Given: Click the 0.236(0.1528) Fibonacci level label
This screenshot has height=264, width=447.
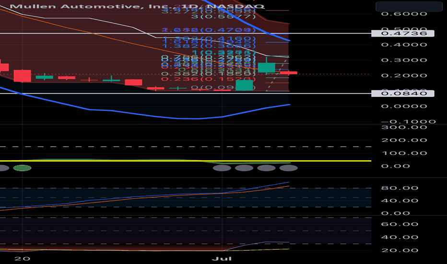Looking at the screenshot, I should click(208, 79).
